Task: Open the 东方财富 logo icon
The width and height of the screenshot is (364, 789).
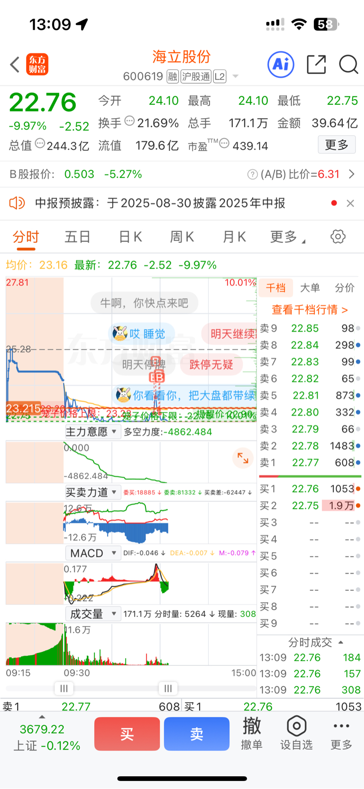Action: [37, 65]
